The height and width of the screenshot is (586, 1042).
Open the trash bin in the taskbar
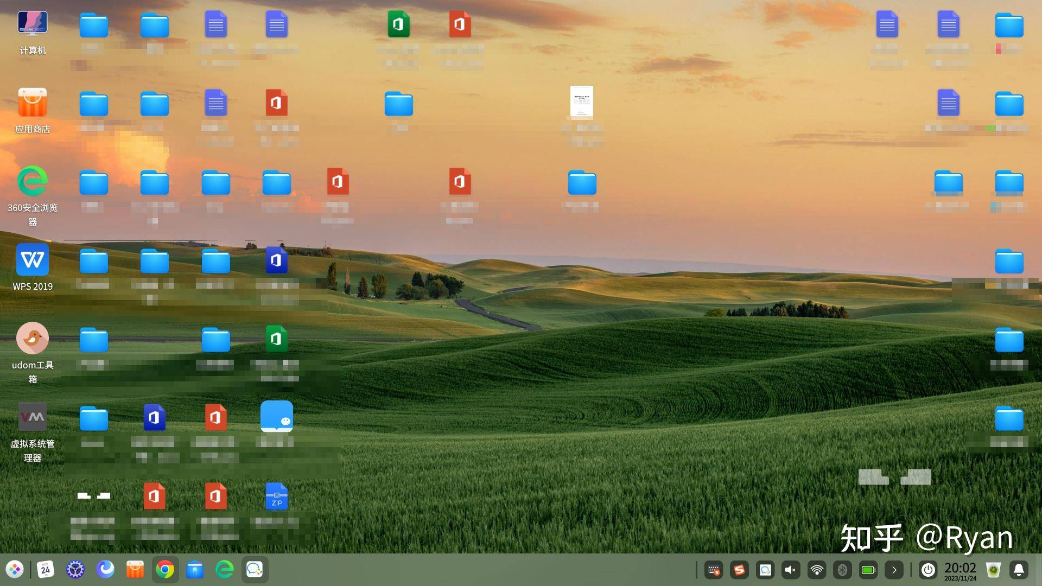coord(993,570)
